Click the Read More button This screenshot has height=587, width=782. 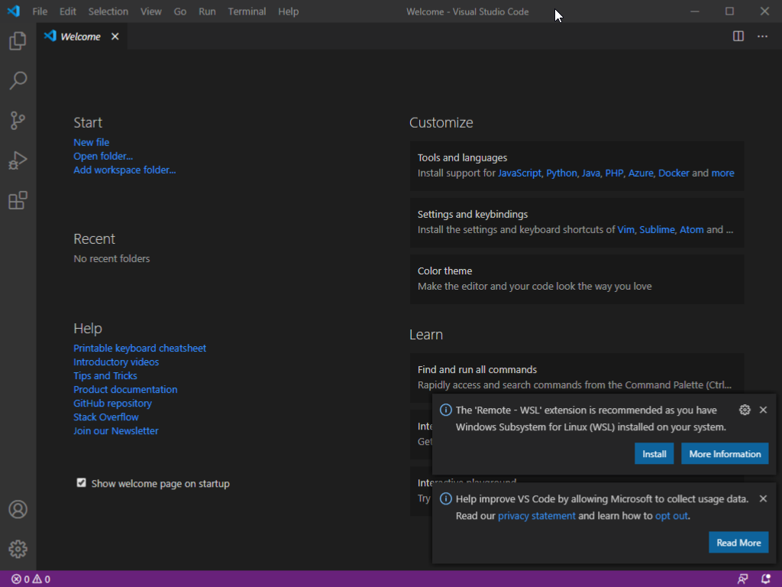point(738,543)
